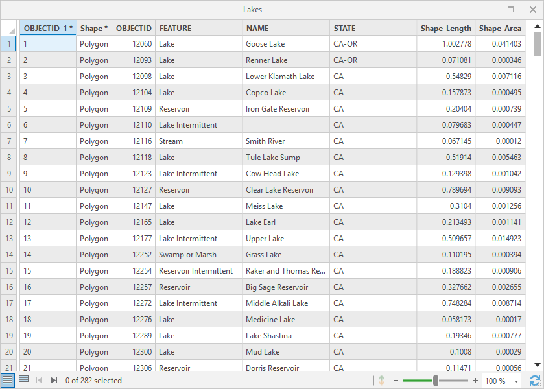Click the Lake Shastina cell

click(x=286, y=336)
